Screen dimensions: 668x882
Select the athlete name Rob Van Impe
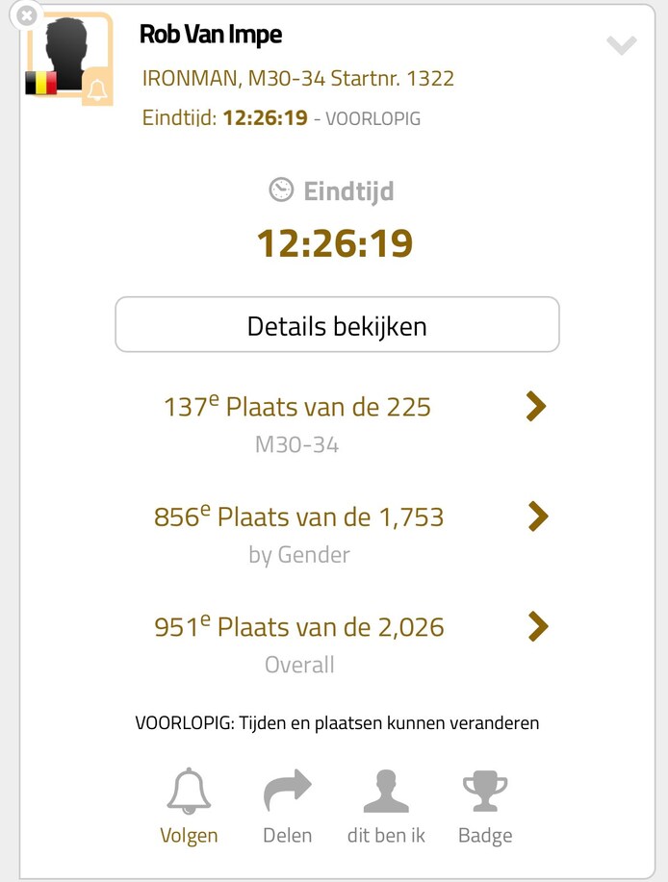(211, 35)
